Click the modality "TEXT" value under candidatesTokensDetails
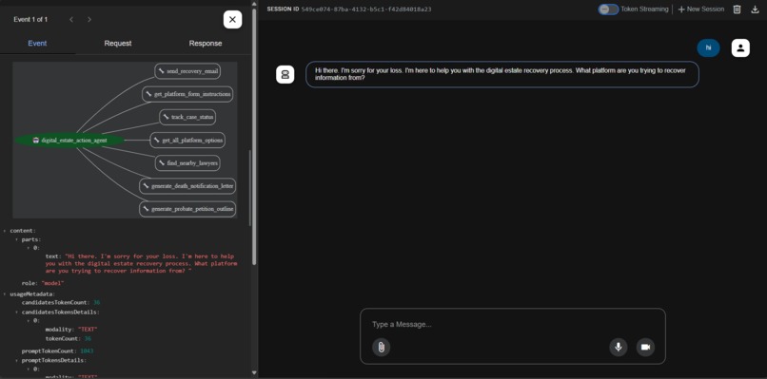Viewport: 767px width, 379px height. (88, 330)
